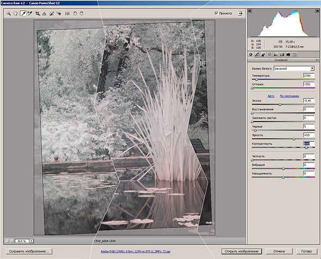Click the Открыть изображение button

click(242, 251)
